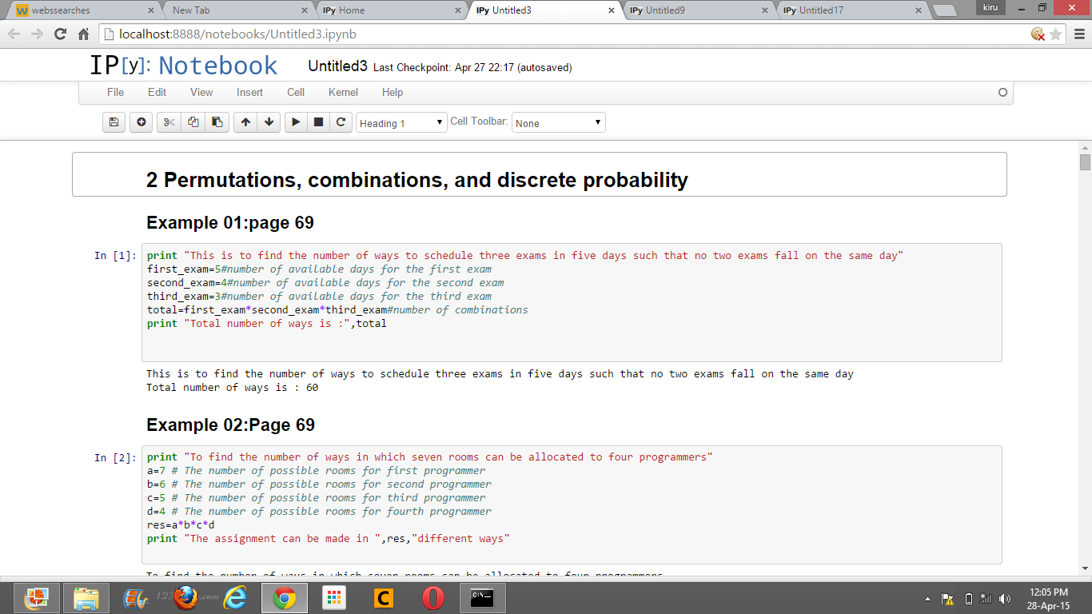The height and width of the screenshot is (614, 1092).
Task: Open the Heading 1 cell type dropdown
Action: (401, 123)
